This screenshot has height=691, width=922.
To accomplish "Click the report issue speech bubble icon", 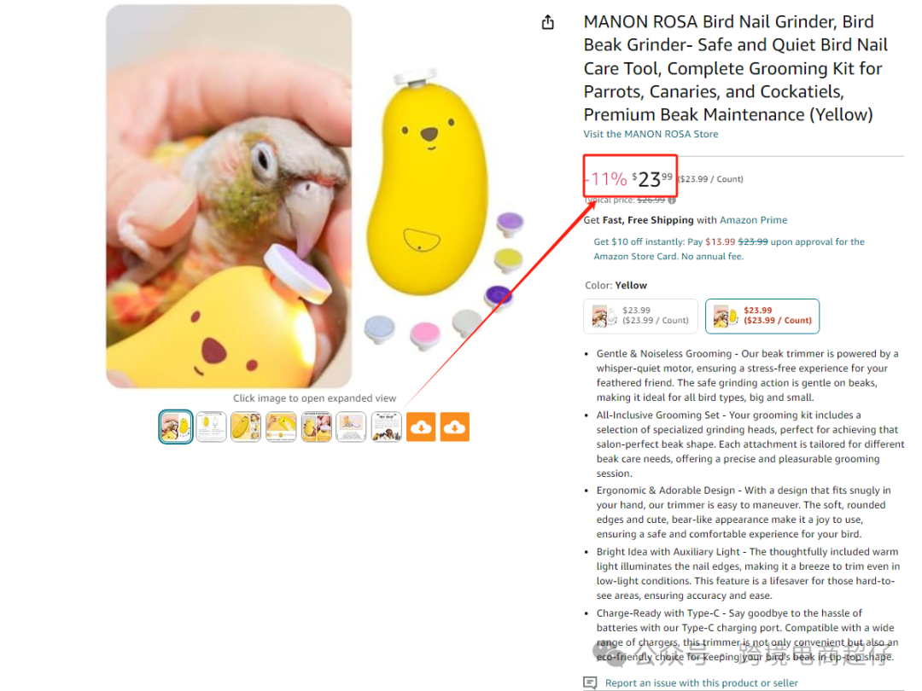I will 590,682.
